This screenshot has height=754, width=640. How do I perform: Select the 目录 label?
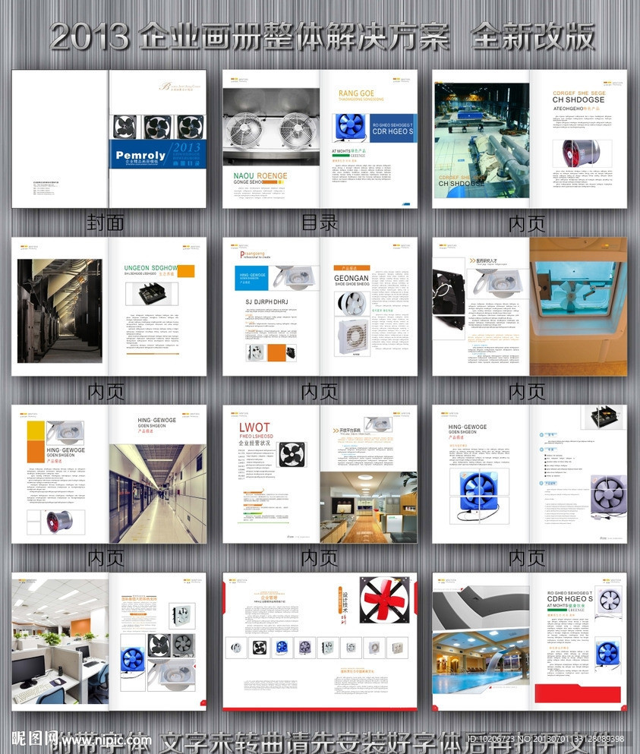pyautogui.click(x=320, y=222)
